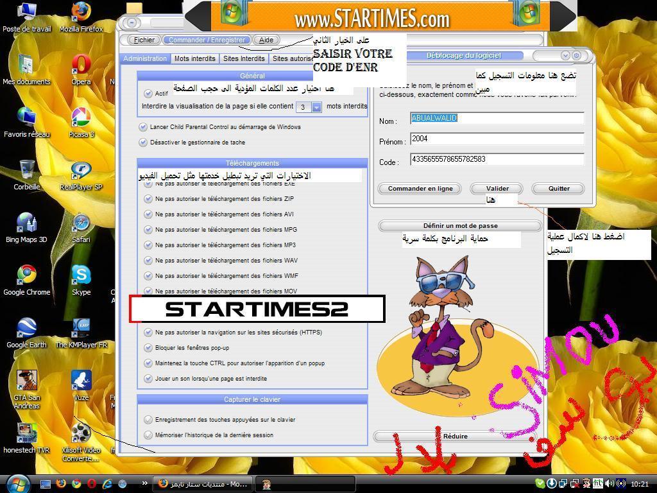Switch to the Sites autorisés tab
The image size is (657, 493).
click(291, 58)
